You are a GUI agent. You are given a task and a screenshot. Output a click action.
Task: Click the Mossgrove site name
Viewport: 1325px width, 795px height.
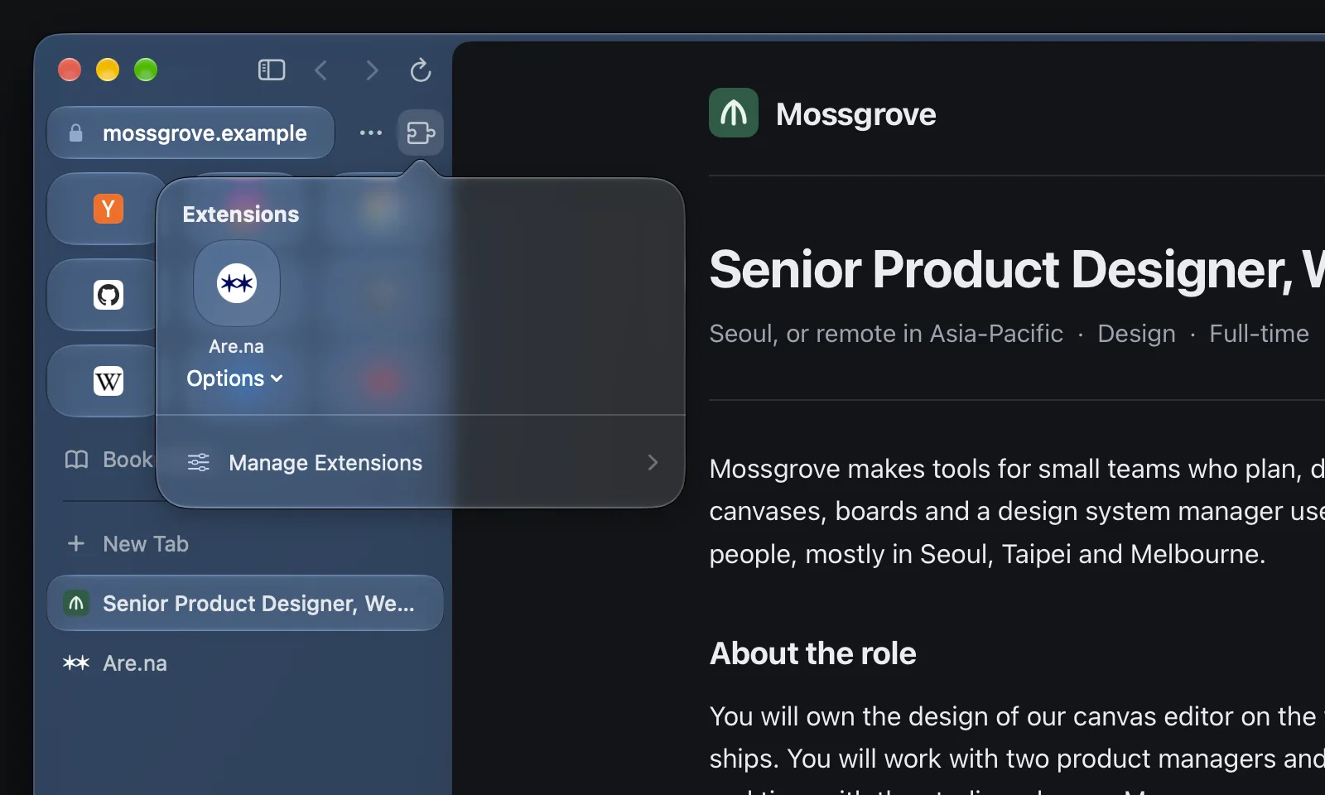point(856,114)
